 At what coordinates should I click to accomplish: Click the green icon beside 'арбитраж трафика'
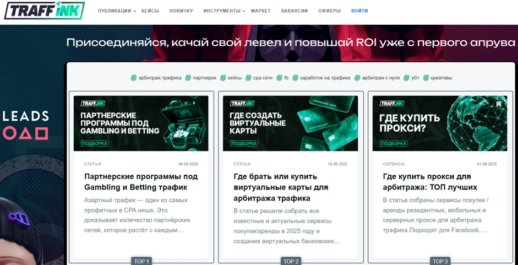point(133,78)
